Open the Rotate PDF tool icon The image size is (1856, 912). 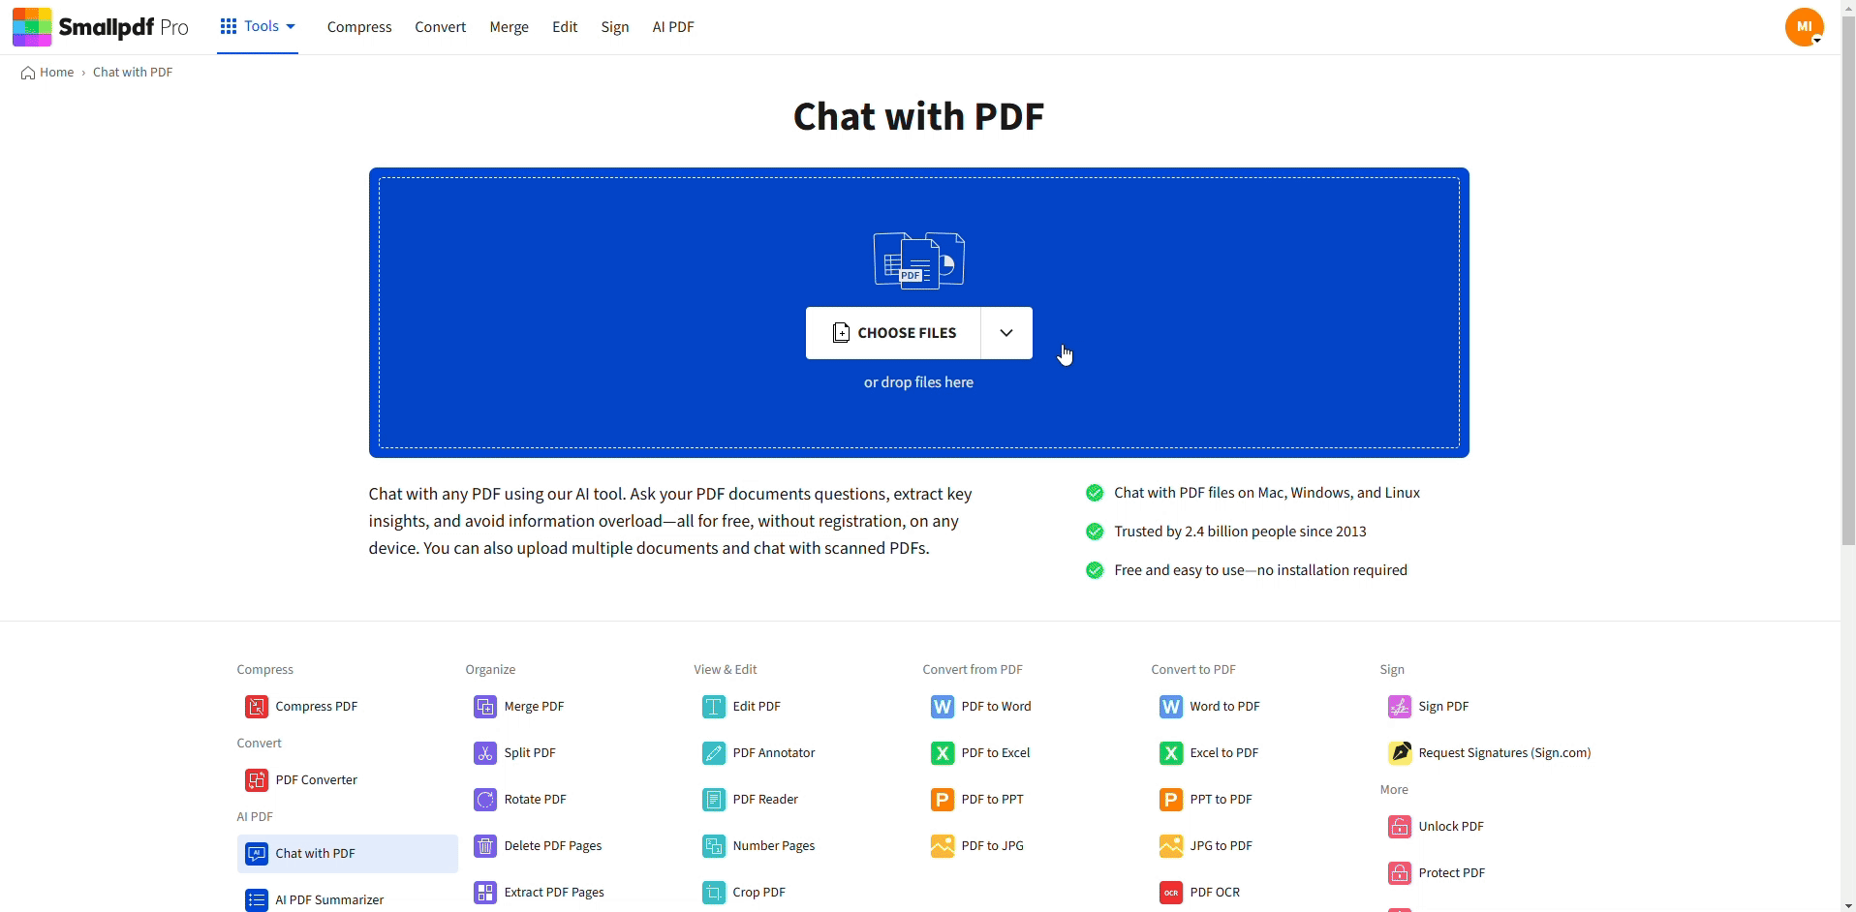485,799
